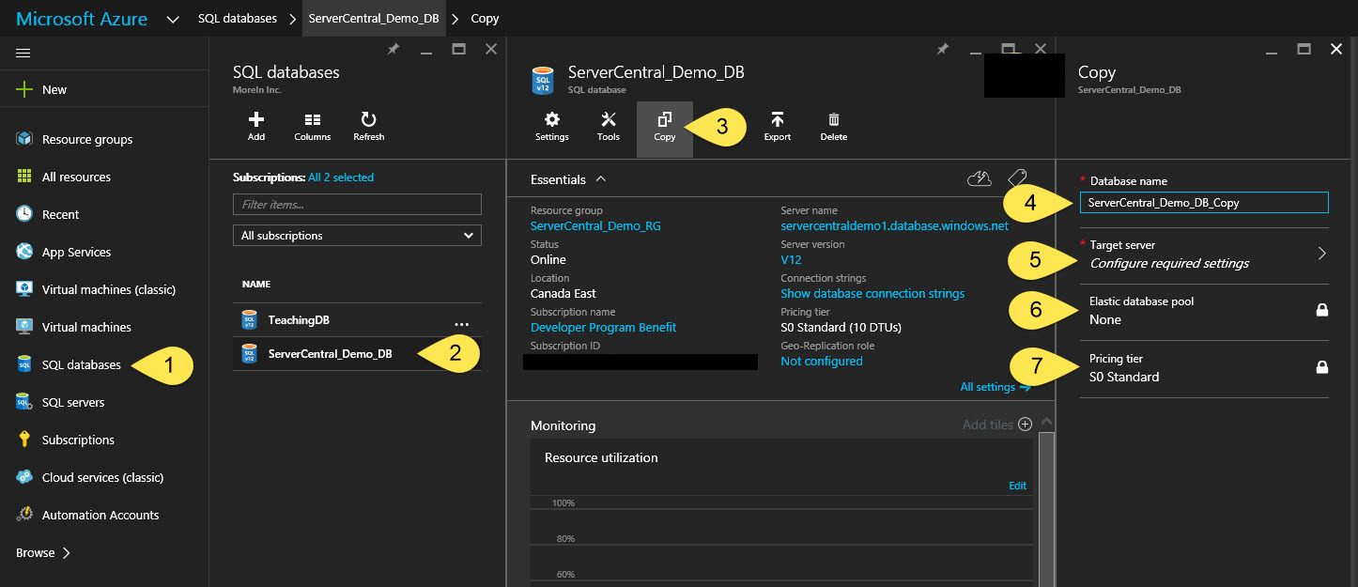Image resolution: width=1358 pixels, height=587 pixels.
Task: Click the hamburger menu icon
Action: (x=23, y=53)
